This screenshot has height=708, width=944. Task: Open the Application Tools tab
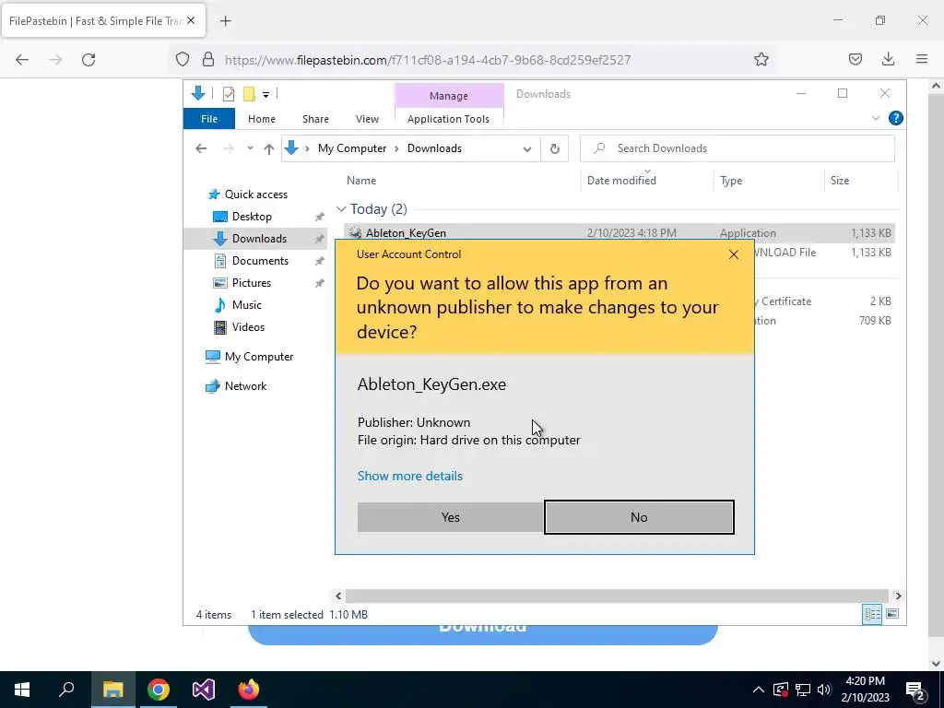[449, 119]
